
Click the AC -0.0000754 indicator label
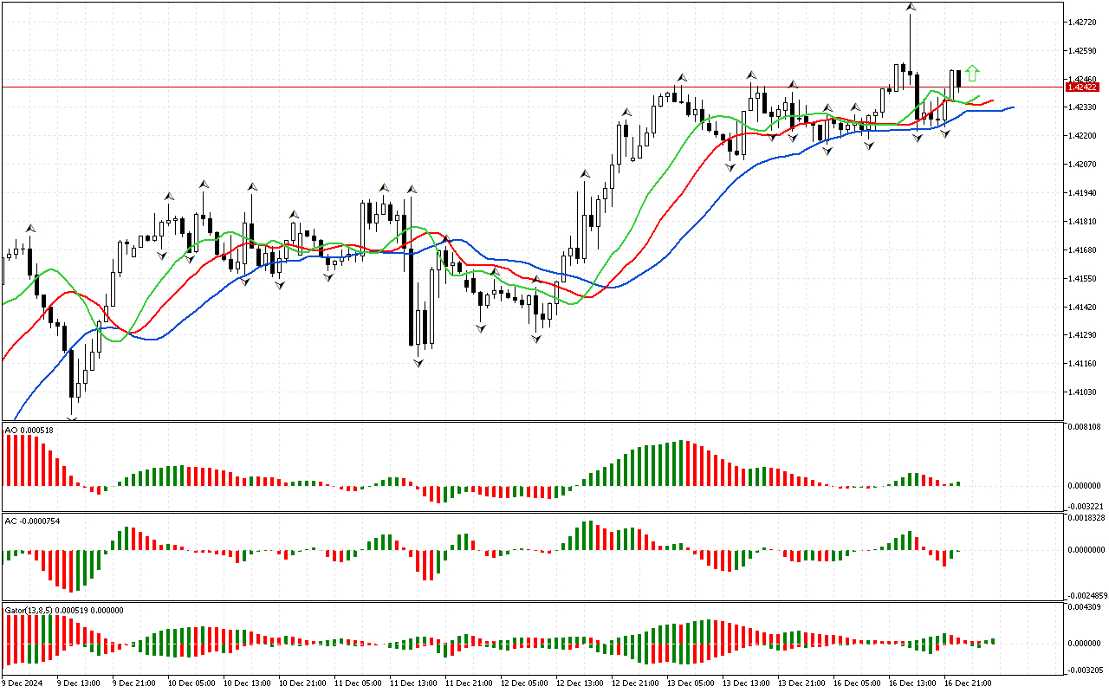(x=35, y=521)
